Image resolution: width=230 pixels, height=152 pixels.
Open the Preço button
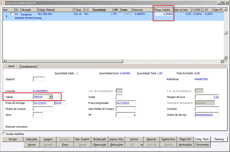[x=65, y=145]
